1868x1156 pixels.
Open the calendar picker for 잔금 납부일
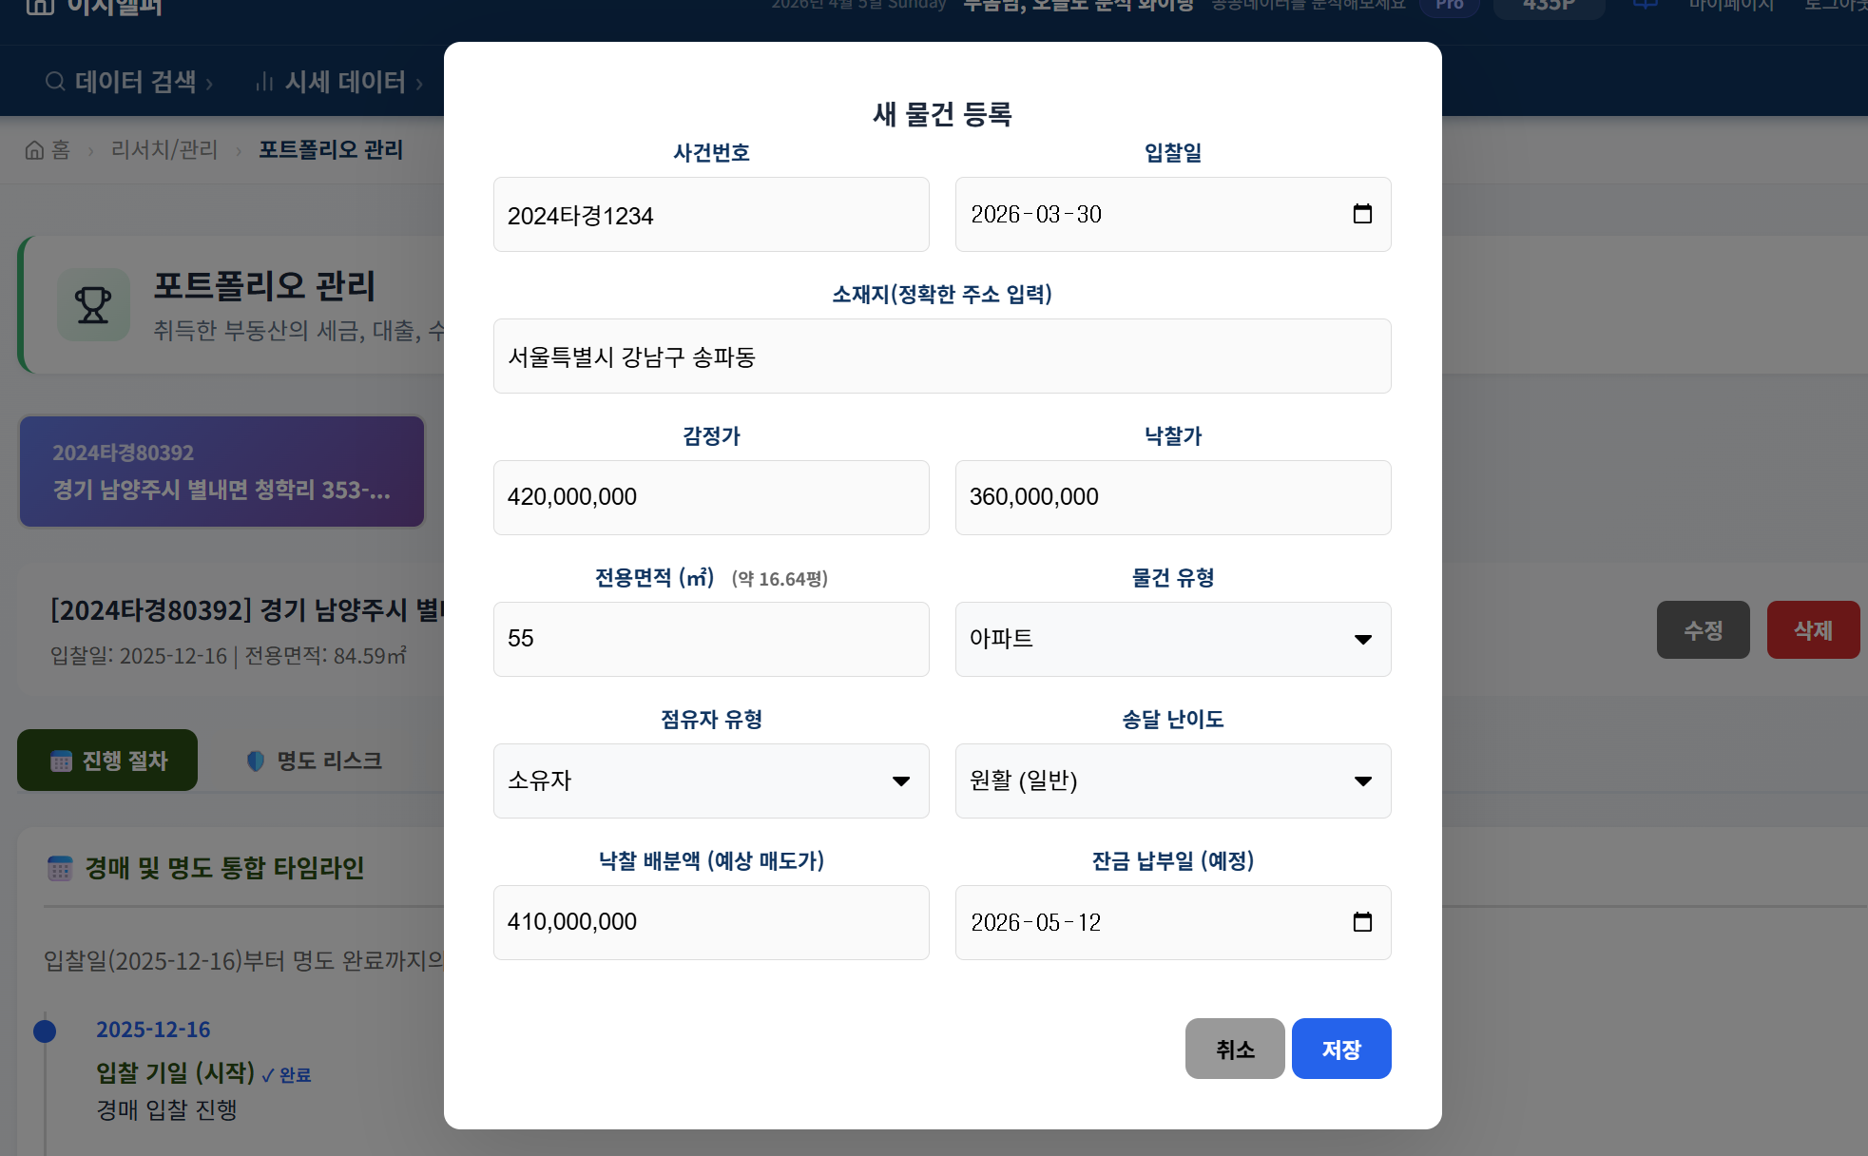pyautogui.click(x=1362, y=921)
